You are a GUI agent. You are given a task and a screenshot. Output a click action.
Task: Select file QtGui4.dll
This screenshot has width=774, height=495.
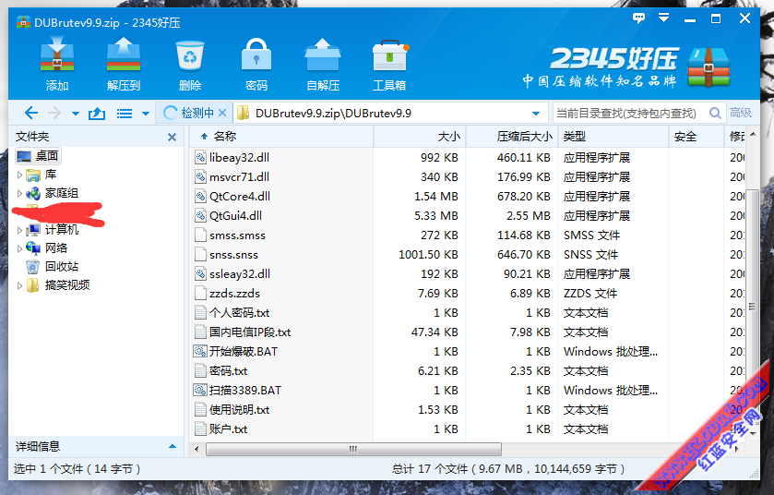coord(235,216)
